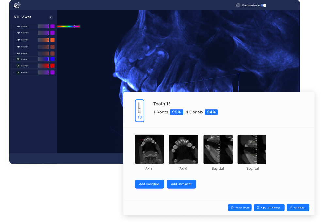The width and height of the screenshot is (322, 224).
Task: Select the red Header row label
Action: tap(24, 66)
